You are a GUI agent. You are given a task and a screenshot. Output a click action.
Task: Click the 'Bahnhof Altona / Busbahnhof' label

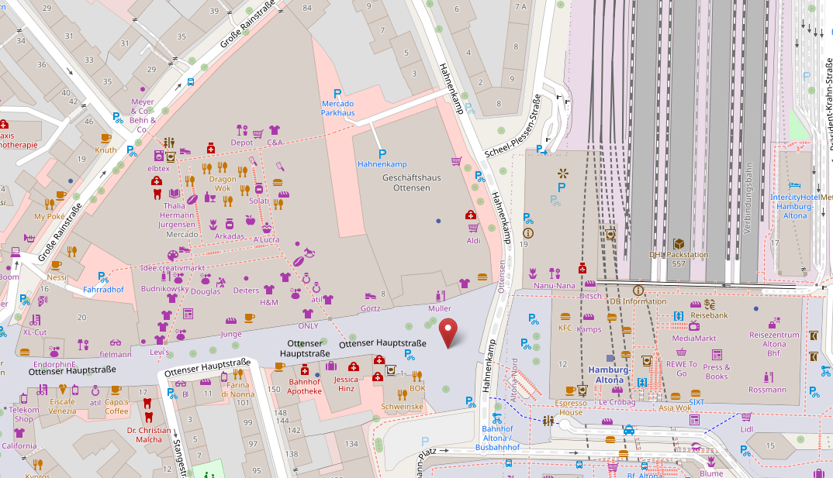click(x=498, y=438)
